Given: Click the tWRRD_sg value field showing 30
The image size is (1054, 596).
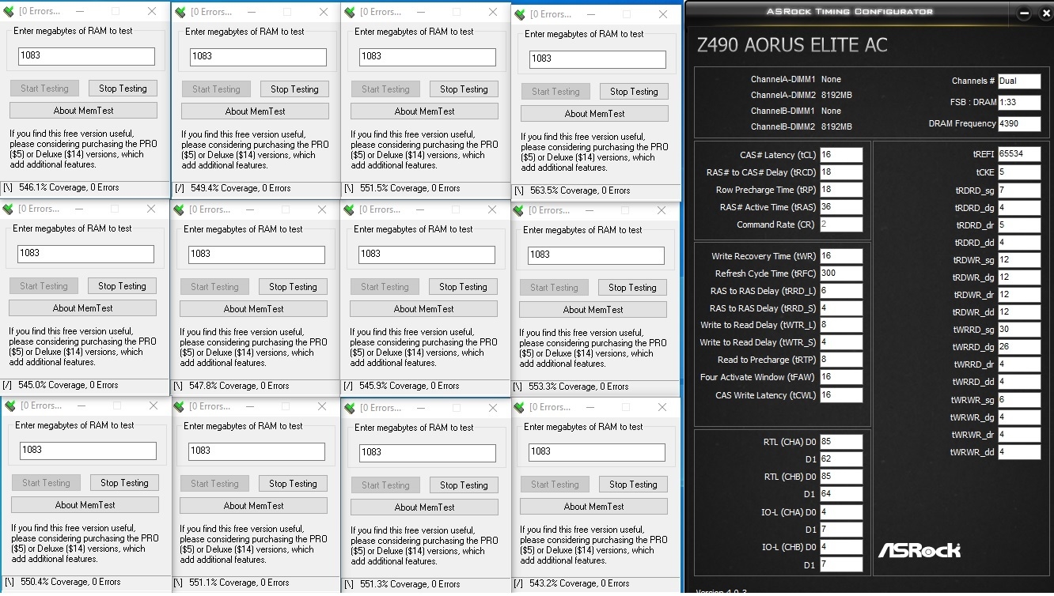Looking at the screenshot, I should 1019,330.
